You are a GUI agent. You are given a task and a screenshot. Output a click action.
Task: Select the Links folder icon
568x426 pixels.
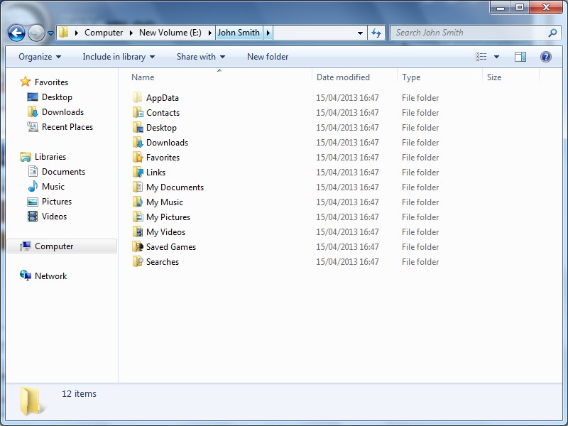pos(138,172)
